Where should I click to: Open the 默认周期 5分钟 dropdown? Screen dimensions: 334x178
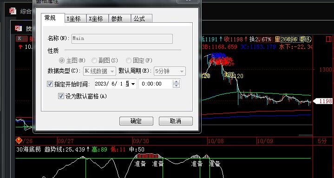[x=170, y=71]
